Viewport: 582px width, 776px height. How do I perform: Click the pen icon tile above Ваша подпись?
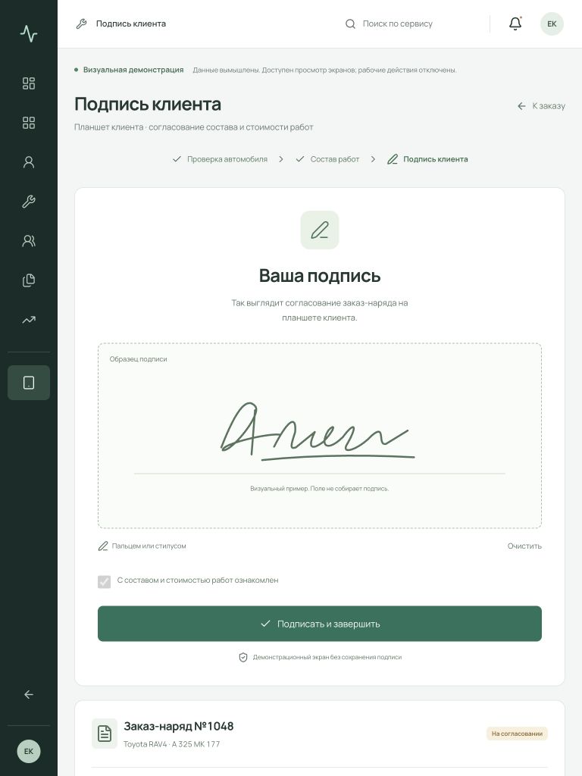pos(320,230)
